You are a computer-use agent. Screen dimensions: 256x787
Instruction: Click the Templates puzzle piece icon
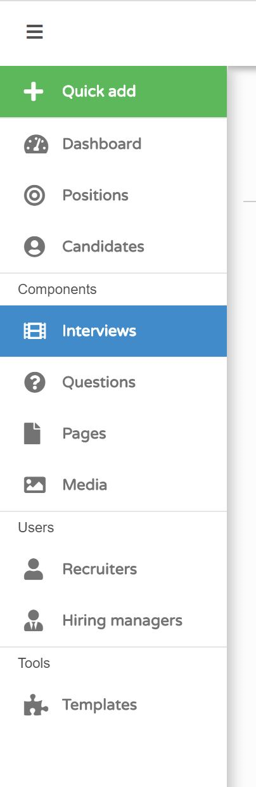click(35, 705)
